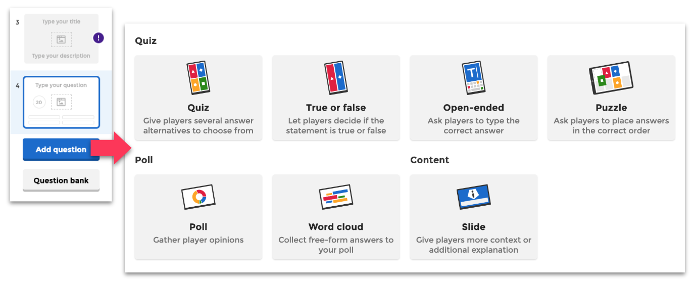
Task: Click the "Type your description" text
Action: pos(61,56)
